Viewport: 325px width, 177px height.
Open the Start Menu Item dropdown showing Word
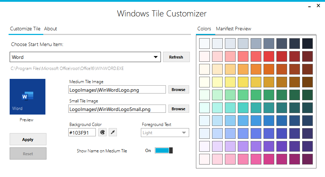pyautogui.click(x=85, y=57)
